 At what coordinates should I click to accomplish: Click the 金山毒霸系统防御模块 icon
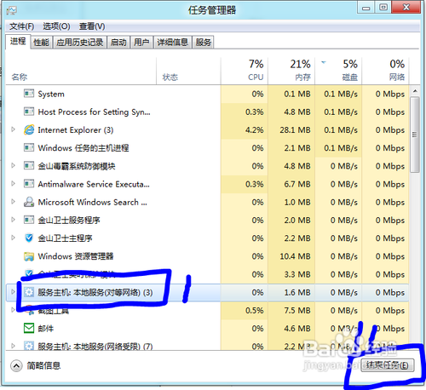tap(29, 165)
